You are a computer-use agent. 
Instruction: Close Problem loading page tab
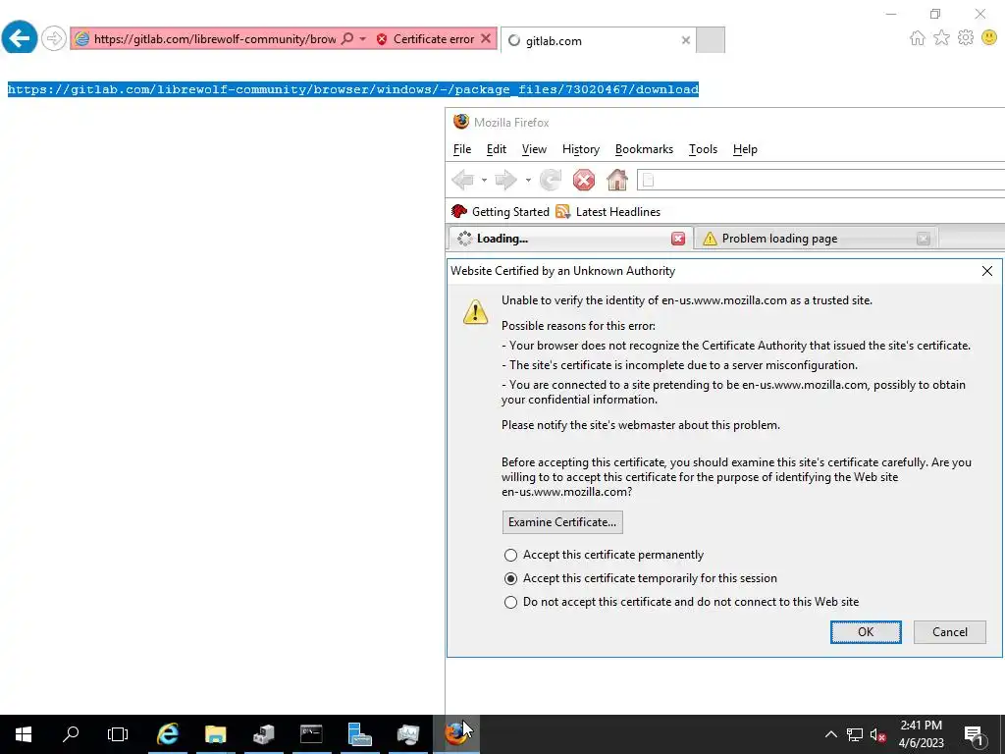923,240
